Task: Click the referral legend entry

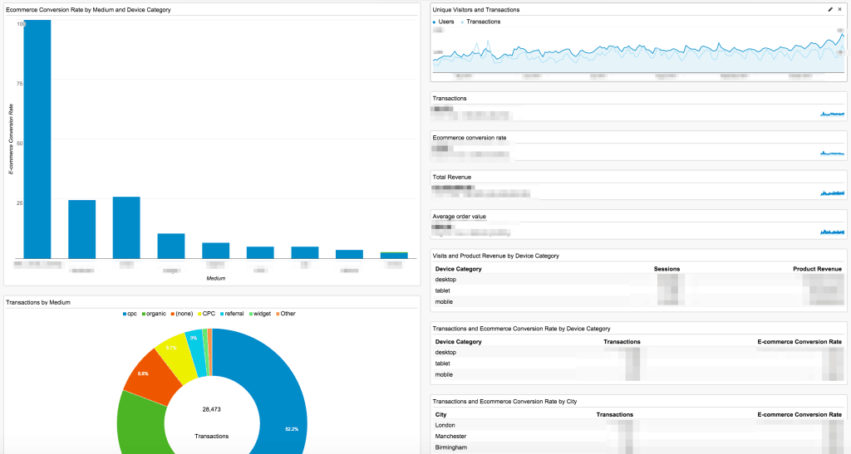Action: 232,314
